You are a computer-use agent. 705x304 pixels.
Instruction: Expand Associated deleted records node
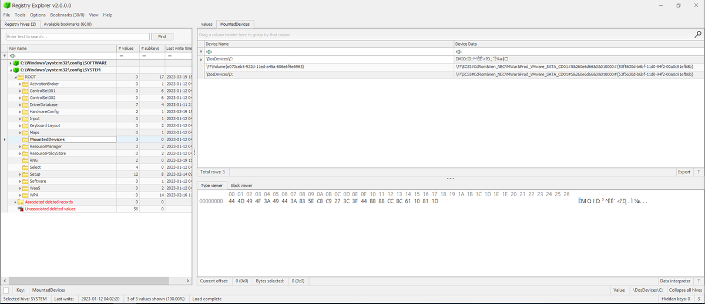15,202
